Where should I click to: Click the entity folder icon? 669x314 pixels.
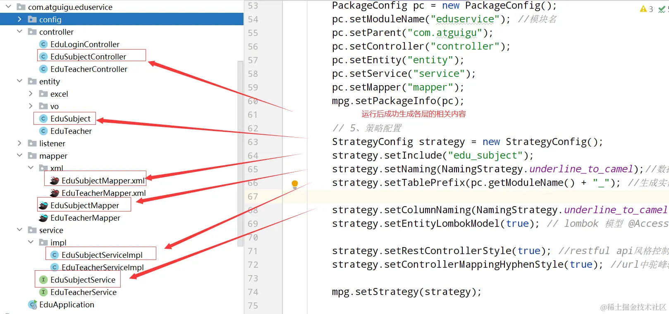pos(32,81)
